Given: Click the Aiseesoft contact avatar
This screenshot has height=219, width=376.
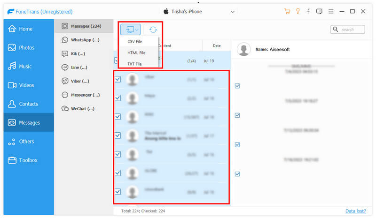Looking at the screenshot, I should click(243, 49).
